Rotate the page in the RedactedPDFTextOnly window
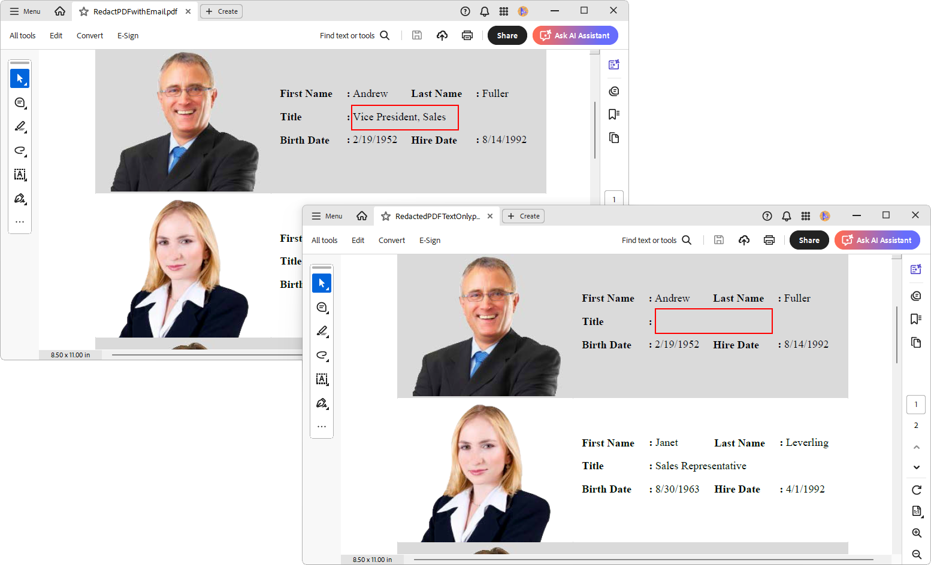 pyautogui.click(x=916, y=490)
